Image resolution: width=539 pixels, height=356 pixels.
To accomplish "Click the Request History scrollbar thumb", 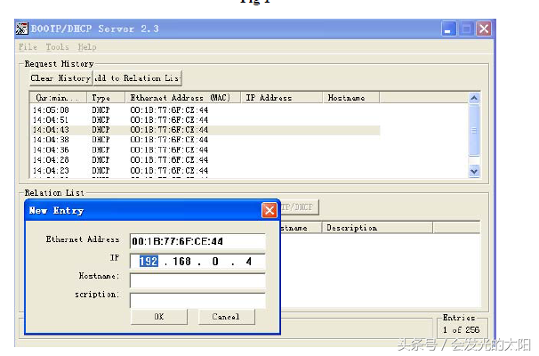I will tap(474, 130).
